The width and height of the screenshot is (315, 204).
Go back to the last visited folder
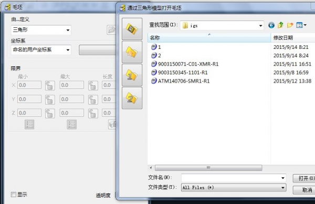pos(271,25)
